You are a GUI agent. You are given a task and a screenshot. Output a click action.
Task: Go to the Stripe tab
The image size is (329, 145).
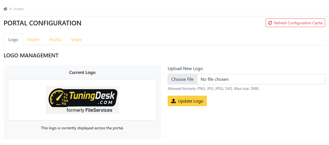click(76, 39)
